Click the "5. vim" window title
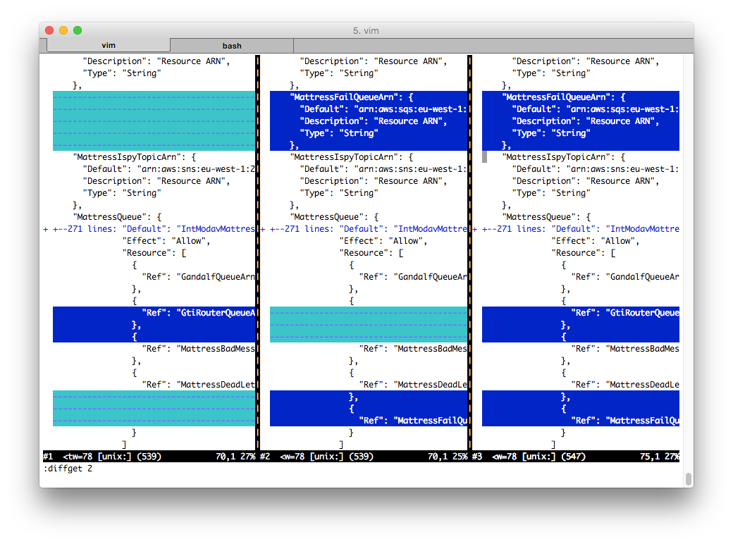The height and width of the screenshot is (544, 733). point(366,30)
